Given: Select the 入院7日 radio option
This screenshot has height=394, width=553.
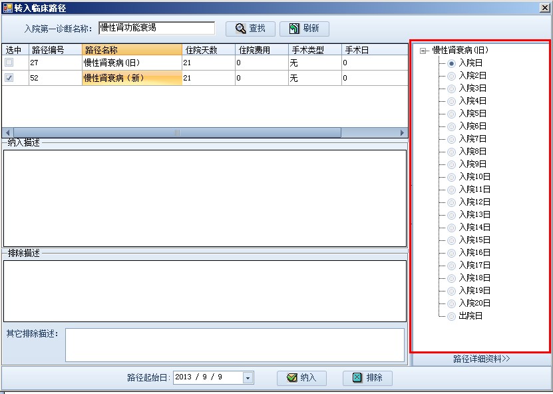Looking at the screenshot, I should [451, 139].
